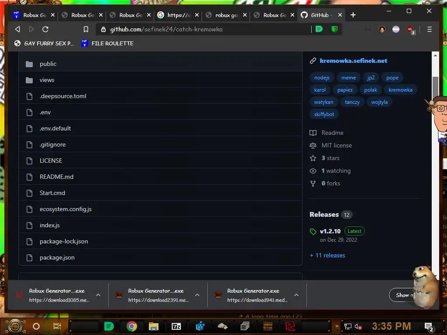
Task: Go back with the browser back arrow
Action: point(17,29)
